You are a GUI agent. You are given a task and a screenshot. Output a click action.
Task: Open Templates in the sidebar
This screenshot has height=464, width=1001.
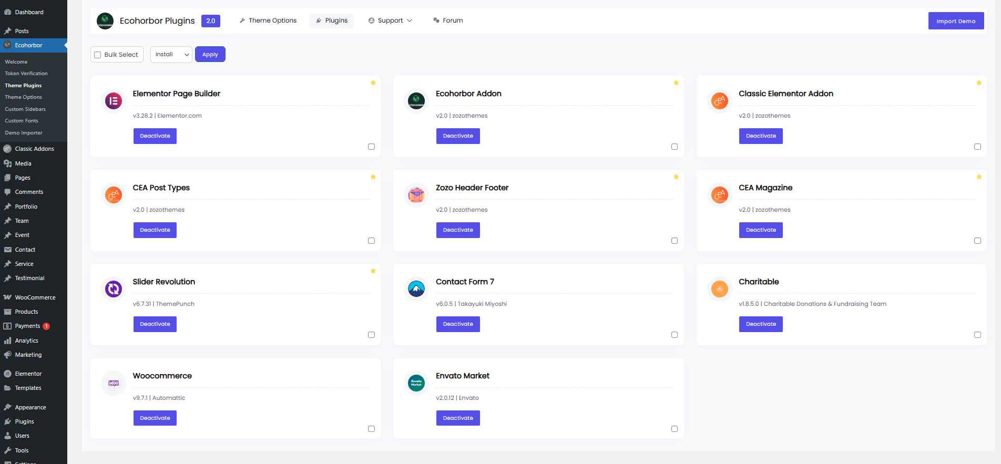(x=34, y=388)
